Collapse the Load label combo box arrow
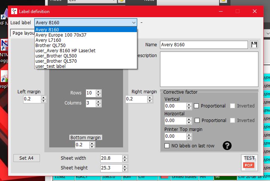 pos(134,23)
